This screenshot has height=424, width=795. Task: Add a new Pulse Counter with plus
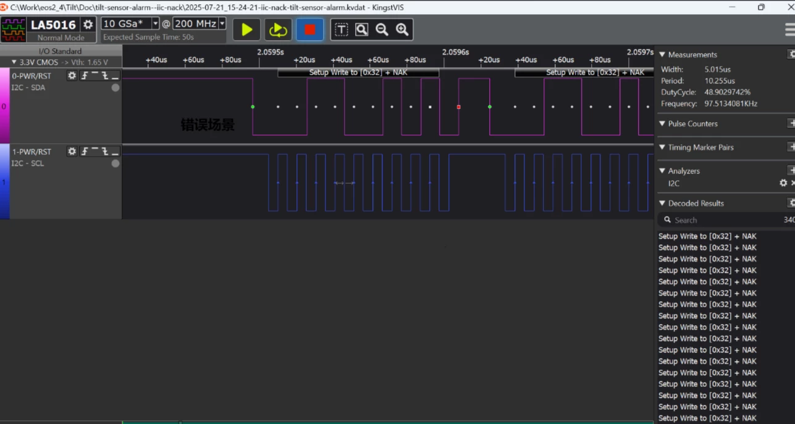[x=792, y=123]
